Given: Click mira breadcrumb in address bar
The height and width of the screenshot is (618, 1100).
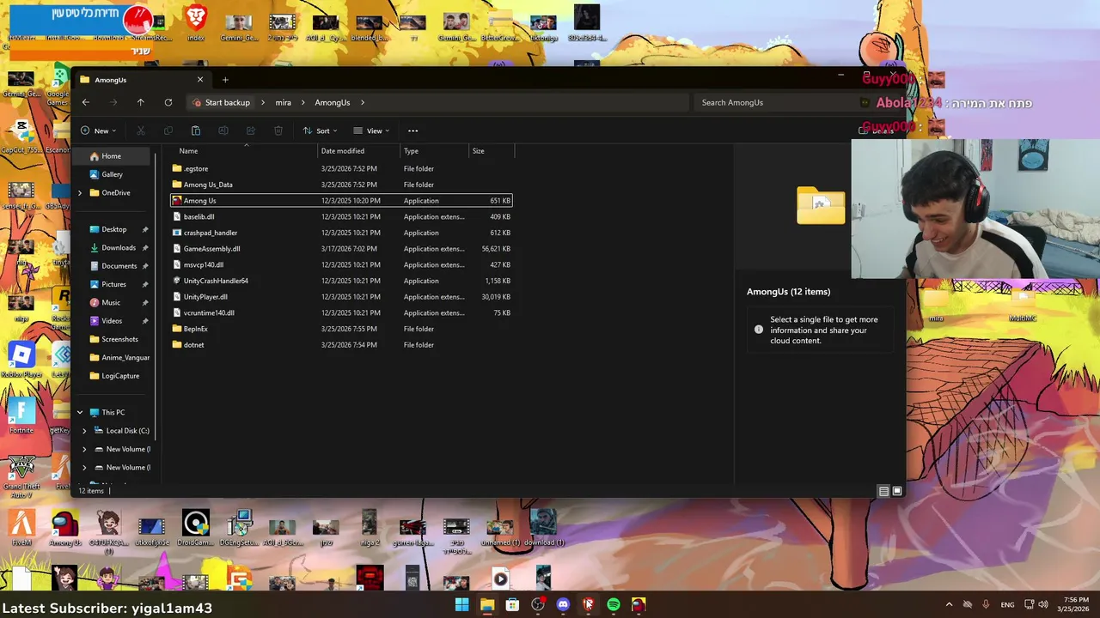Looking at the screenshot, I should 283,102.
